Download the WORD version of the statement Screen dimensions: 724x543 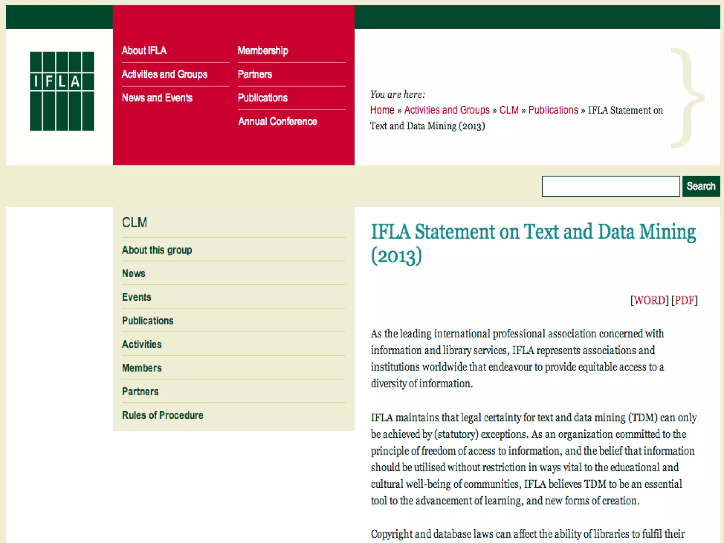tap(649, 300)
